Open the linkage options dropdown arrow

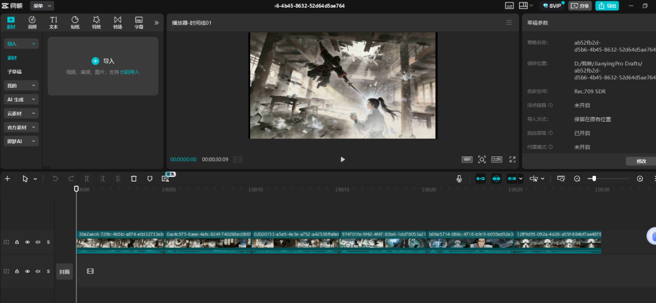point(521,179)
